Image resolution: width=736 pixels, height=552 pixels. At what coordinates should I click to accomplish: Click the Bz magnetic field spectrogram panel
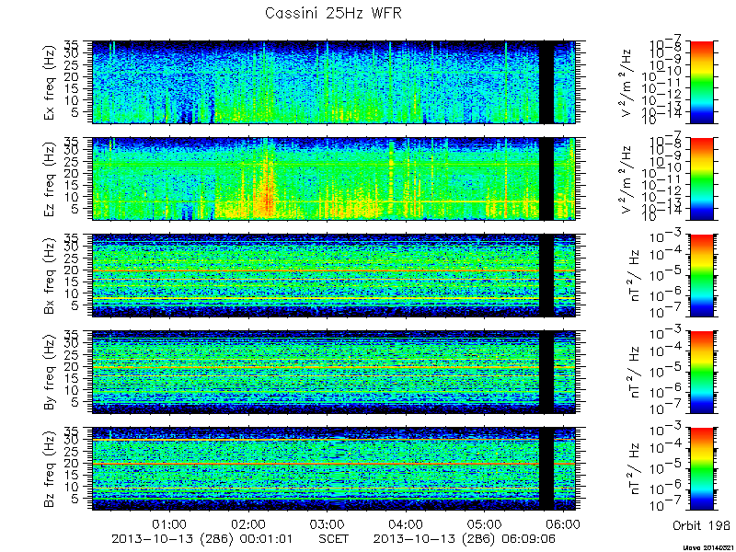tap(334, 469)
